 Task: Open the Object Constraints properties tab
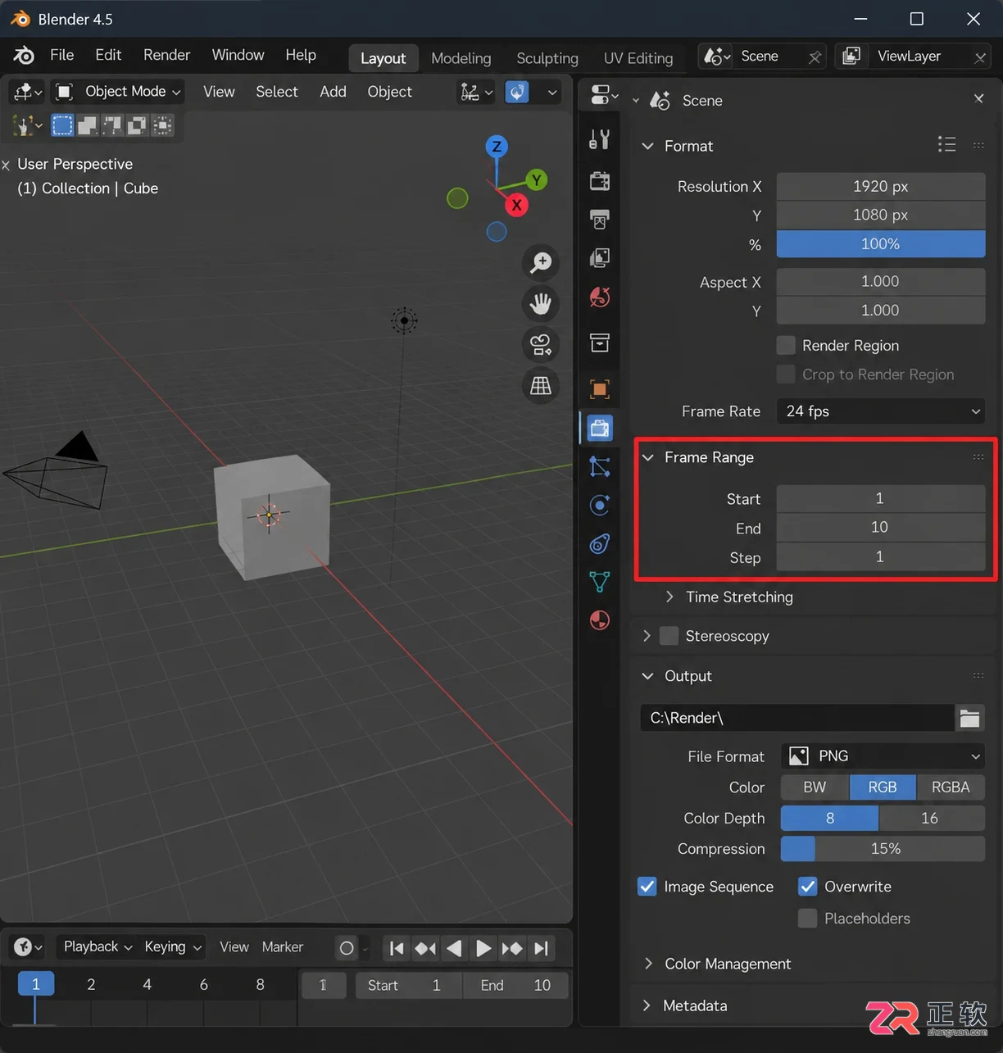(600, 543)
